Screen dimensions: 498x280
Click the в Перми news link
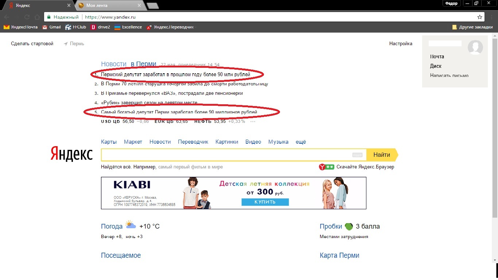[x=144, y=64]
